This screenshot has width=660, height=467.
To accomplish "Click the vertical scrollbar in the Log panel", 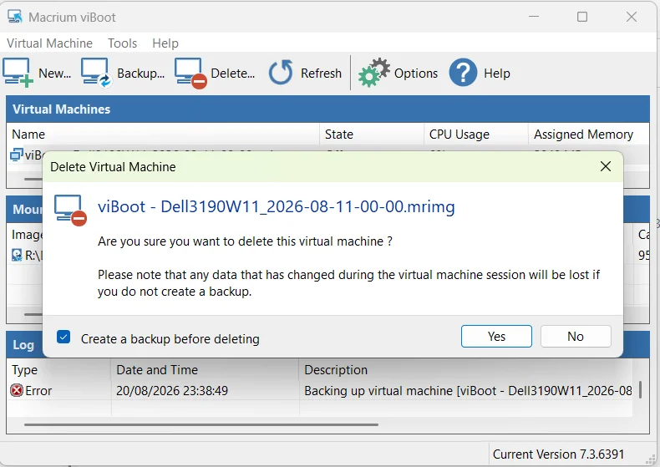I will 640,390.
